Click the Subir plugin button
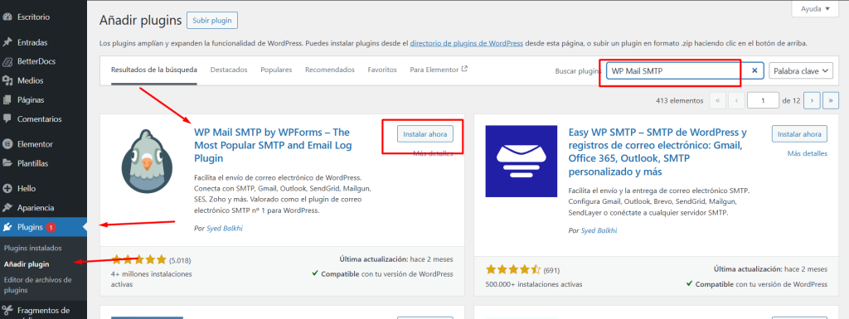 coord(212,21)
